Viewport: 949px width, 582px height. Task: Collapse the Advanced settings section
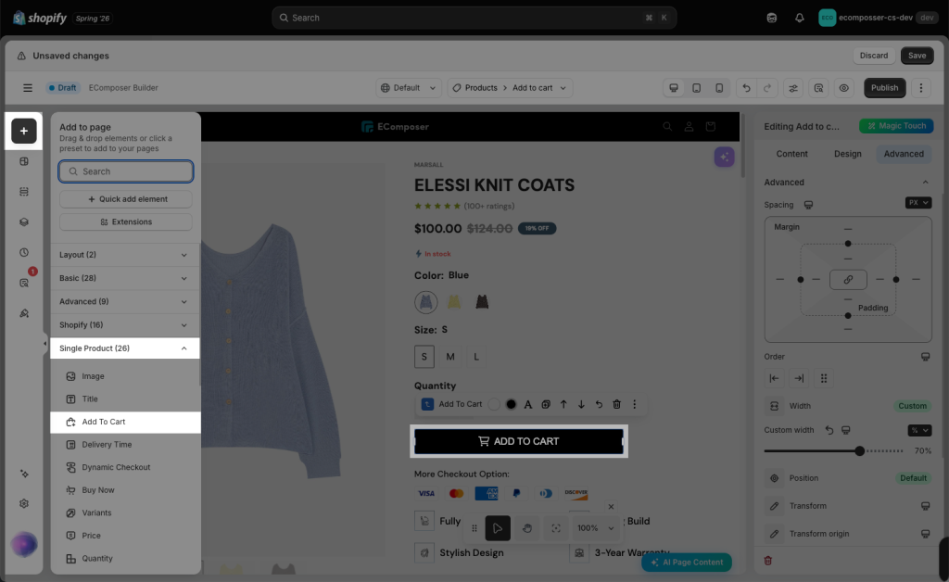pyautogui.click(x=925, y=182)
